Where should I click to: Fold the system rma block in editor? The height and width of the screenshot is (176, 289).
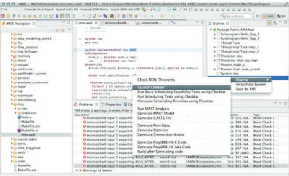[80, 39]
